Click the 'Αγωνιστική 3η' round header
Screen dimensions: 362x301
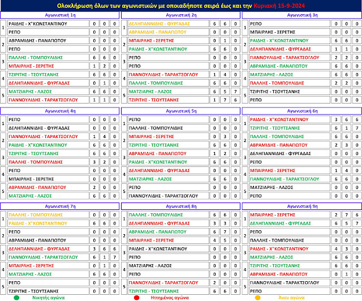tap(302, 15)
